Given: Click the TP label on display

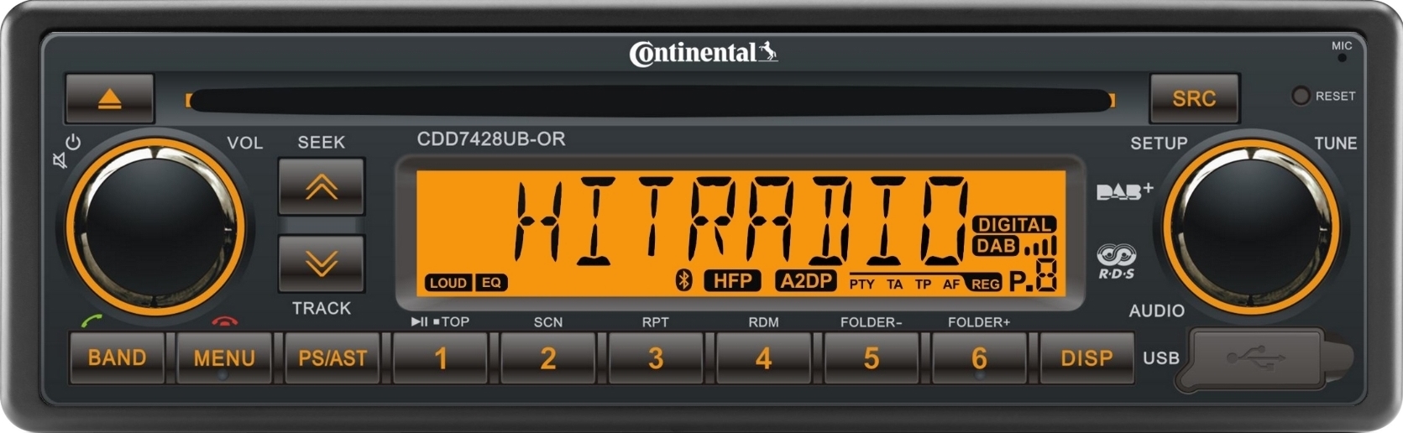Looking at the screenshot, I should tap(924, 284).
